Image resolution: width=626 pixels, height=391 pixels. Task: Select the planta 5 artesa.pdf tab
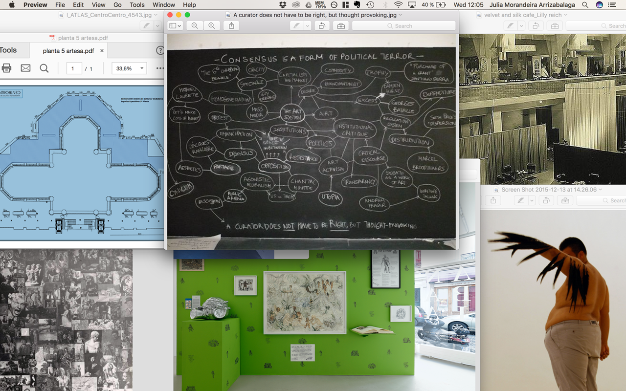pyautogui.click(x=68, y=51)
